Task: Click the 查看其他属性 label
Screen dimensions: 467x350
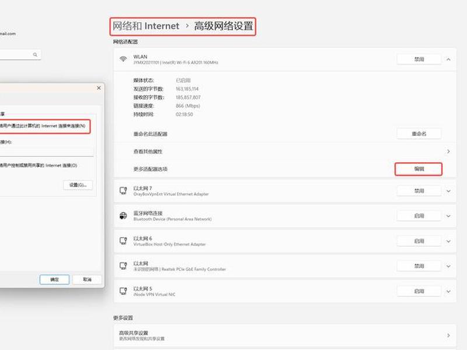Action: coord(148,152)
